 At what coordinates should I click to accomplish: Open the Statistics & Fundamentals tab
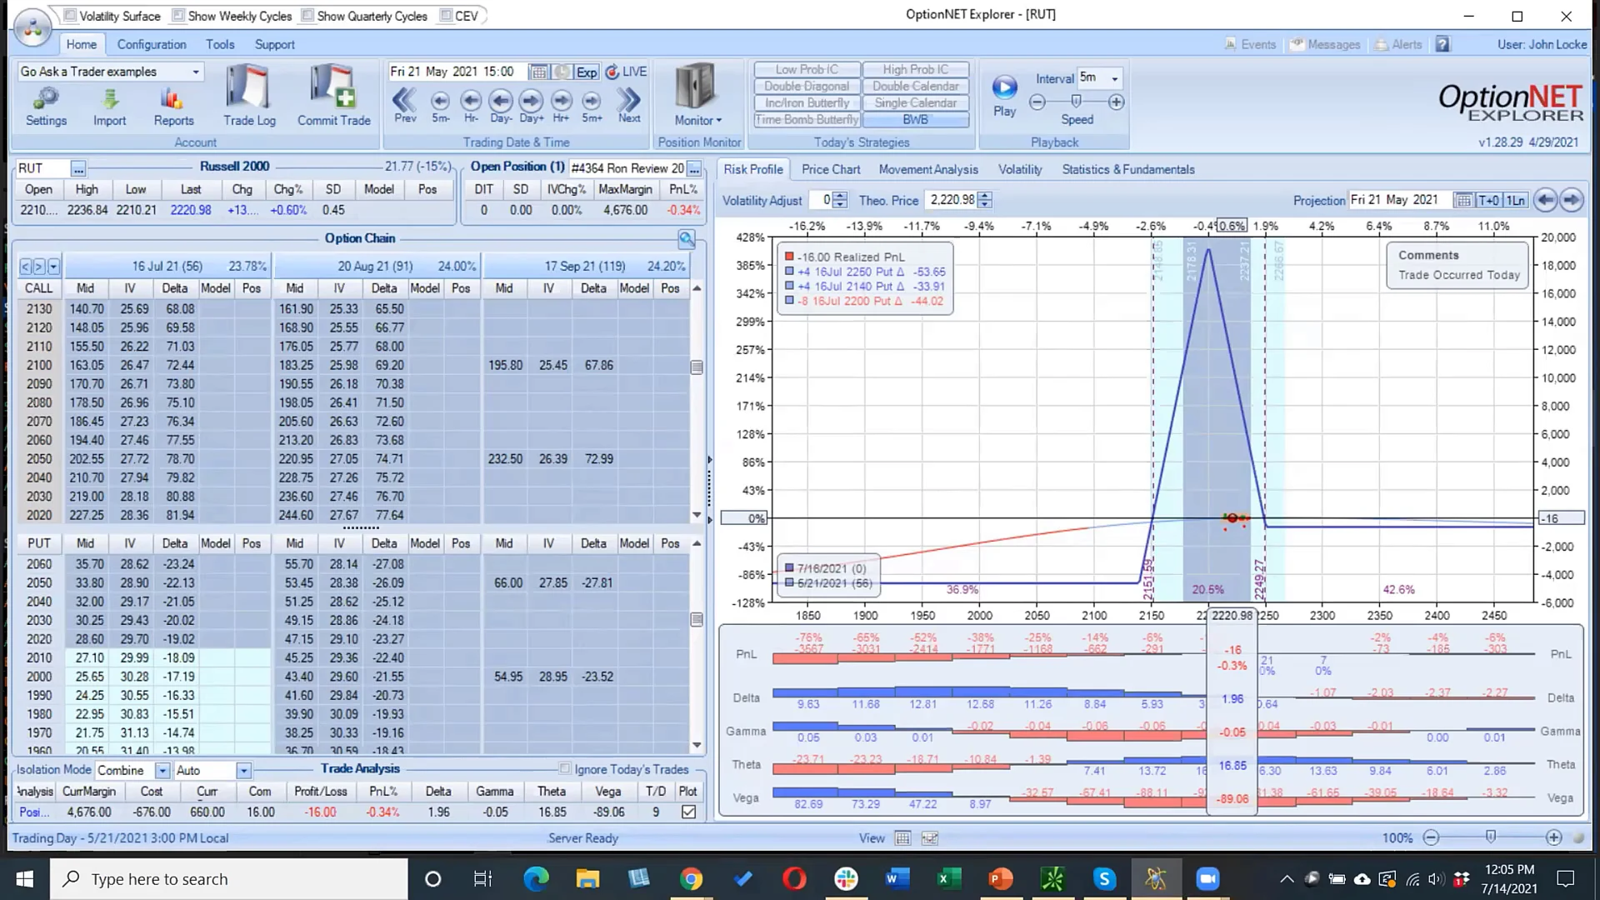coord(1128,169)
